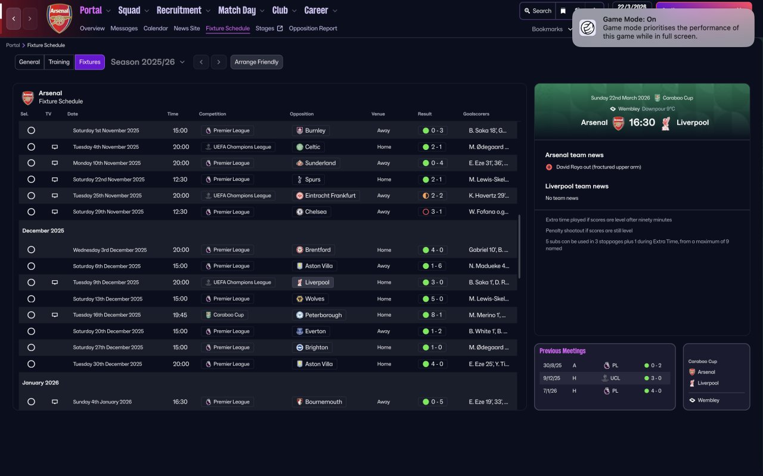
Task: Select the radio button for the Chelsea fixture
Action: [x=31, y=212]
